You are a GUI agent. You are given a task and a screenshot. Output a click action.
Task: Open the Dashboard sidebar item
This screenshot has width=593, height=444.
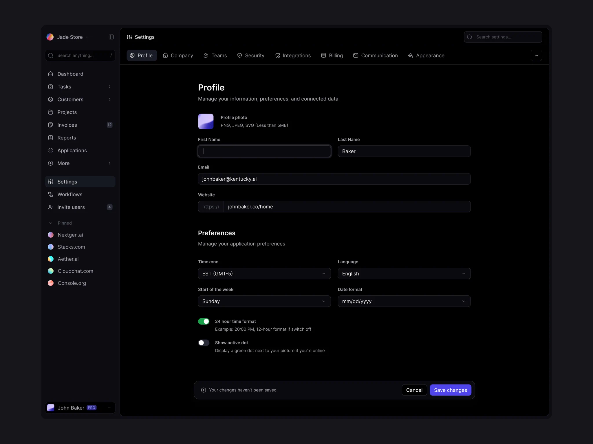80,74
